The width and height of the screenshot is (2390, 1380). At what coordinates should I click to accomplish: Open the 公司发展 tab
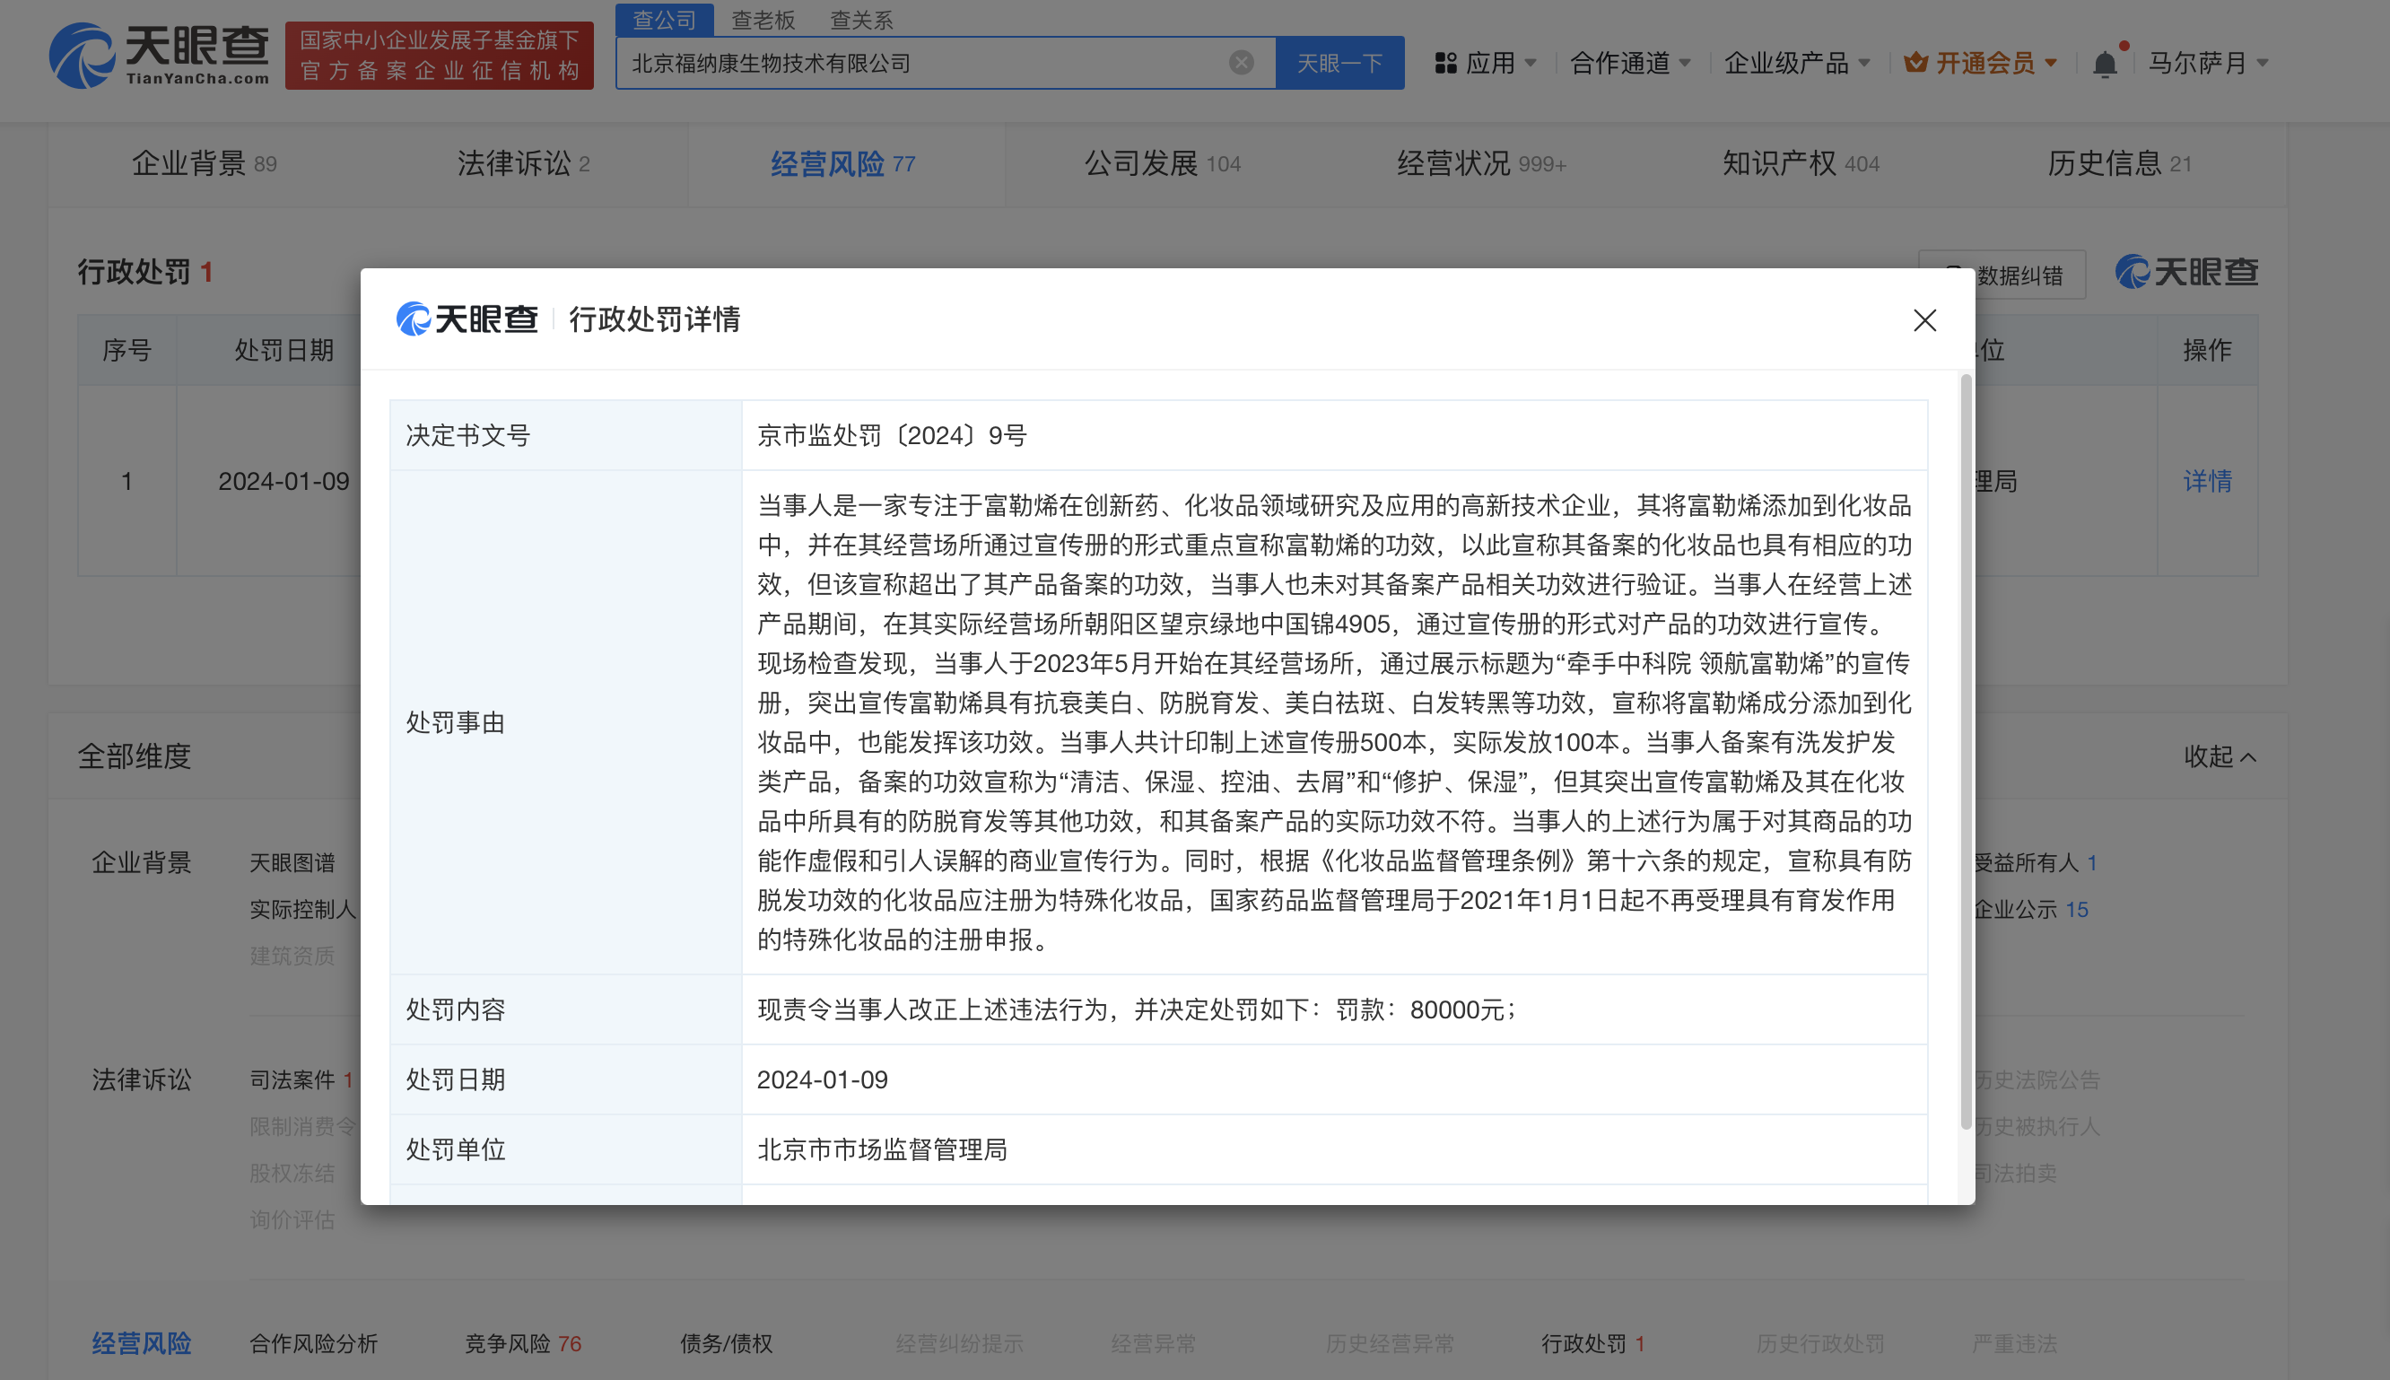click(x=1162, y=164)
